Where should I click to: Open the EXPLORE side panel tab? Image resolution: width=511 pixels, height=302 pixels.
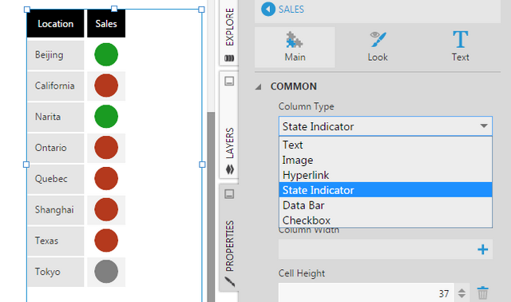[229, 33]
